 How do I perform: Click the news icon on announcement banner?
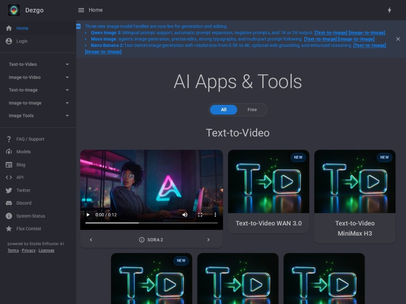(x=79, y=26)
